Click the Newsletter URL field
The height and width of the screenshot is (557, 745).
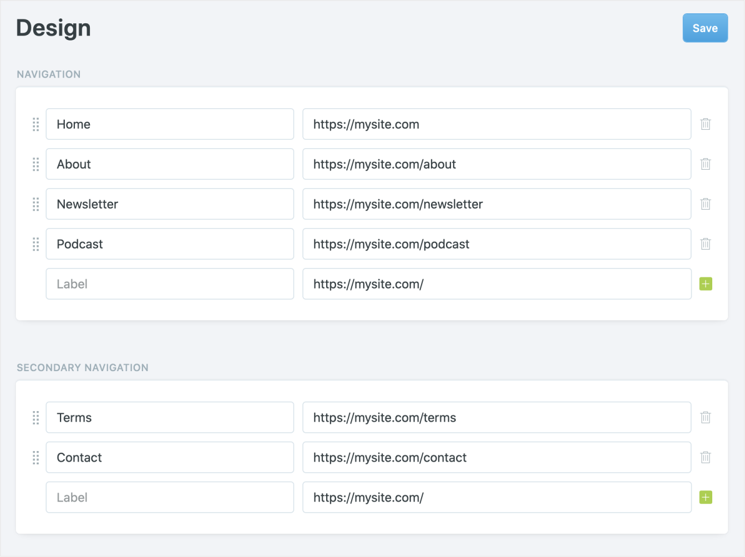[x=496, y=204]
